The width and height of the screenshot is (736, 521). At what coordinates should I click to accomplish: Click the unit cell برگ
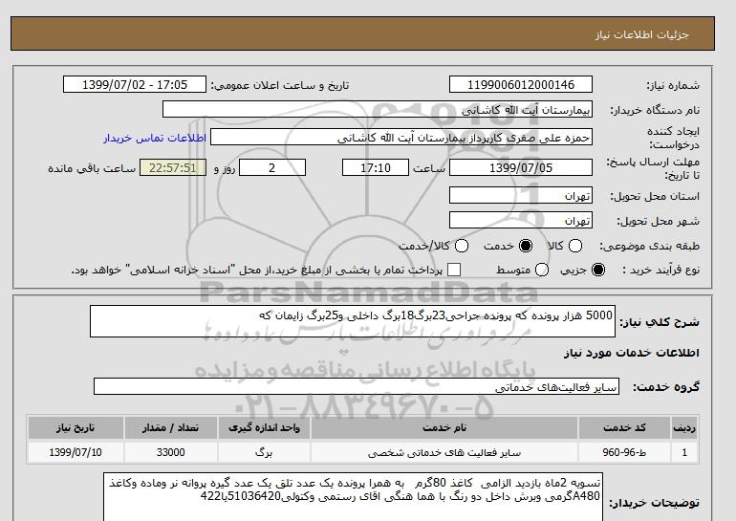click(264, 452)
